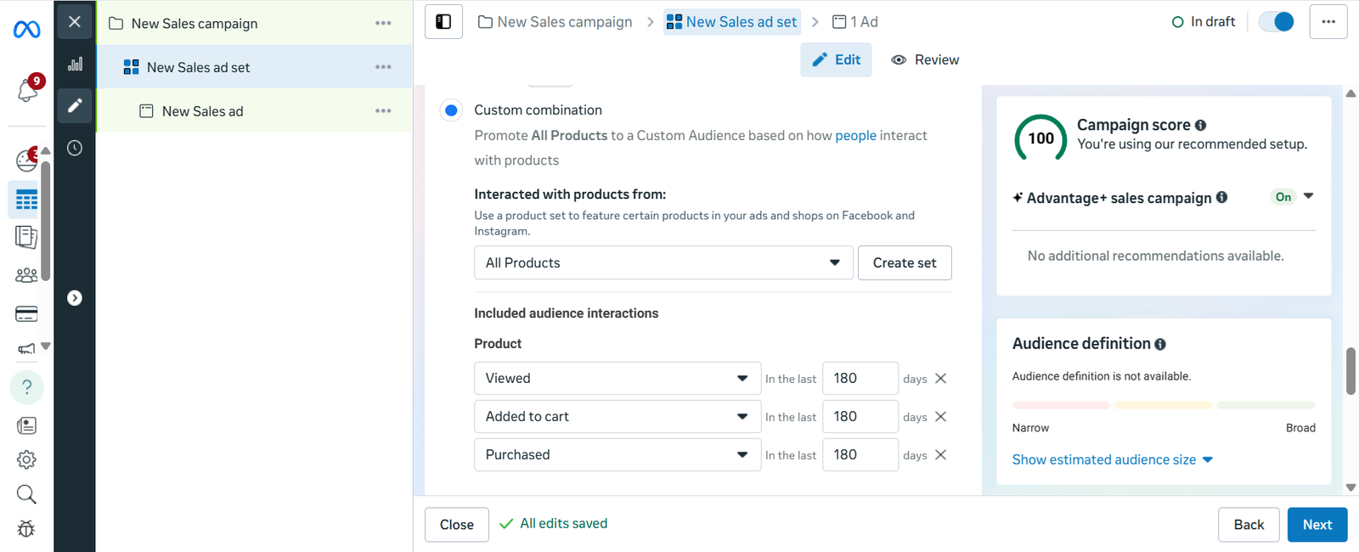Toggle the ad set on/off switch
Screen dimensions: 1359x552
click(1276, 22)
